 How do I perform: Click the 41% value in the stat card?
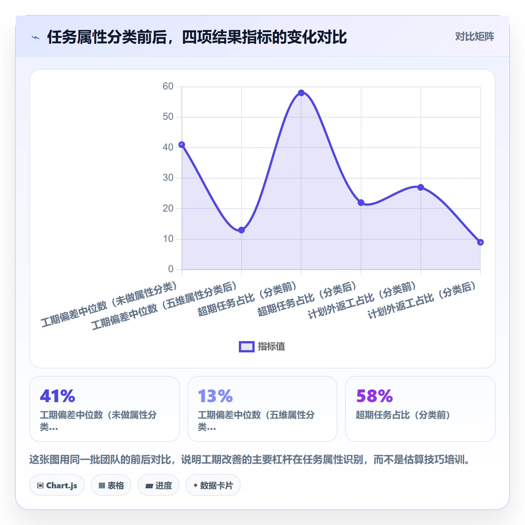(57, 396)
